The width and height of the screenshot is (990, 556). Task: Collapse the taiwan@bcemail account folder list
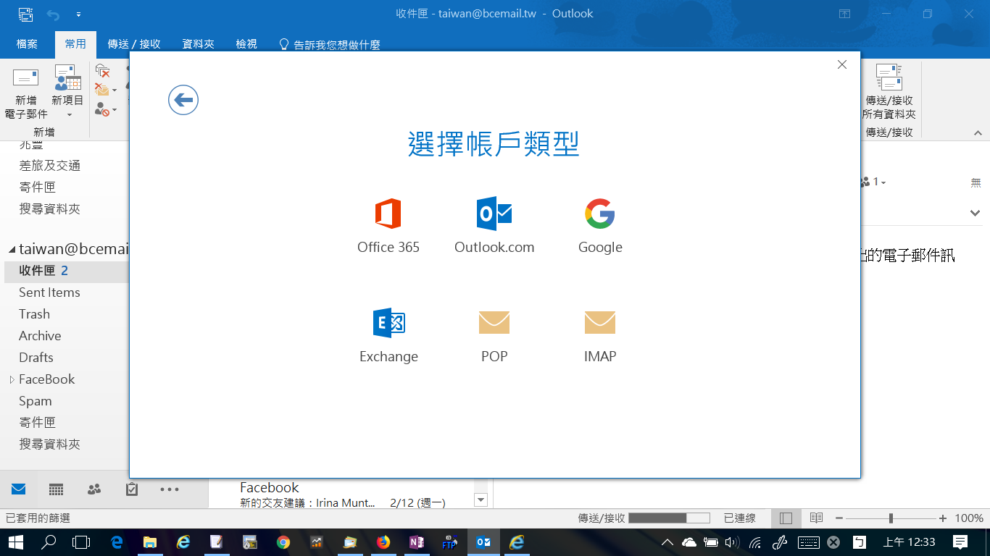(12, 250)
